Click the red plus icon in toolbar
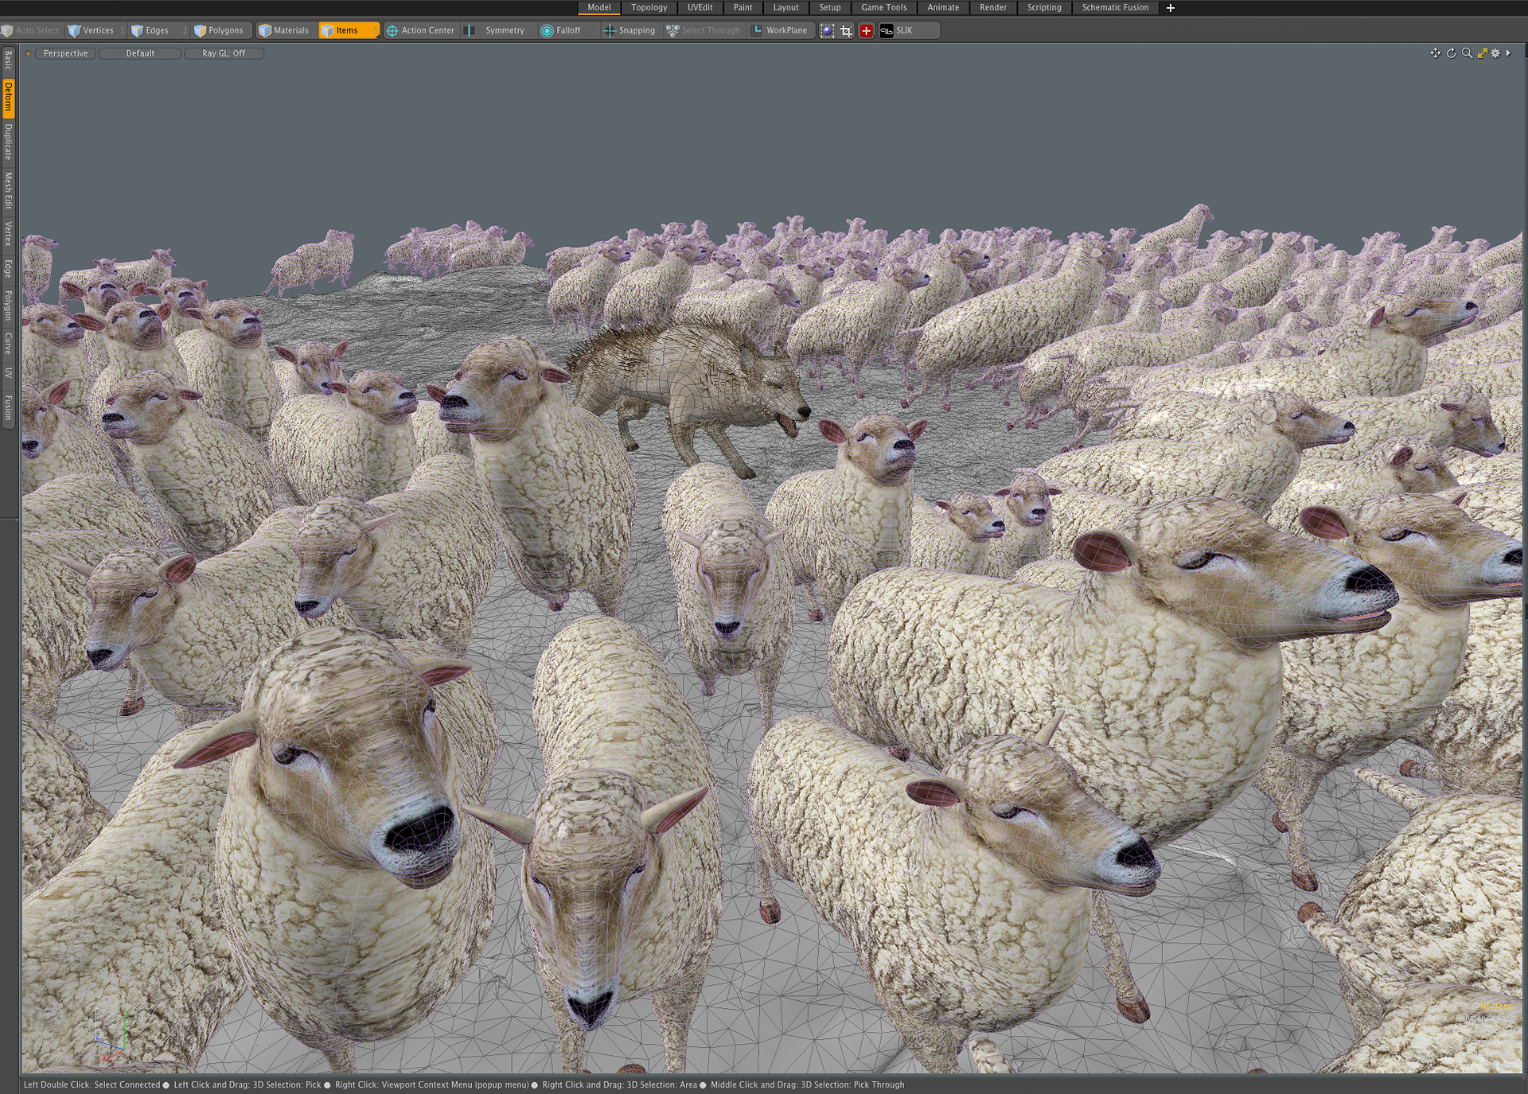The width and height of the screenshot is (1528, 1094). (x=866, y=30)
